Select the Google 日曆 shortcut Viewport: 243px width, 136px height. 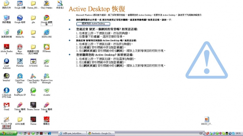(20, 5)
